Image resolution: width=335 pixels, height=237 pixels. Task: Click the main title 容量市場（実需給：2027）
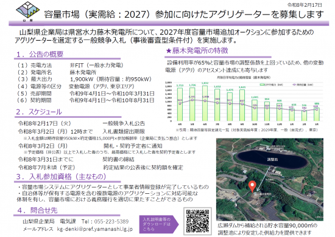pos(97,15)
